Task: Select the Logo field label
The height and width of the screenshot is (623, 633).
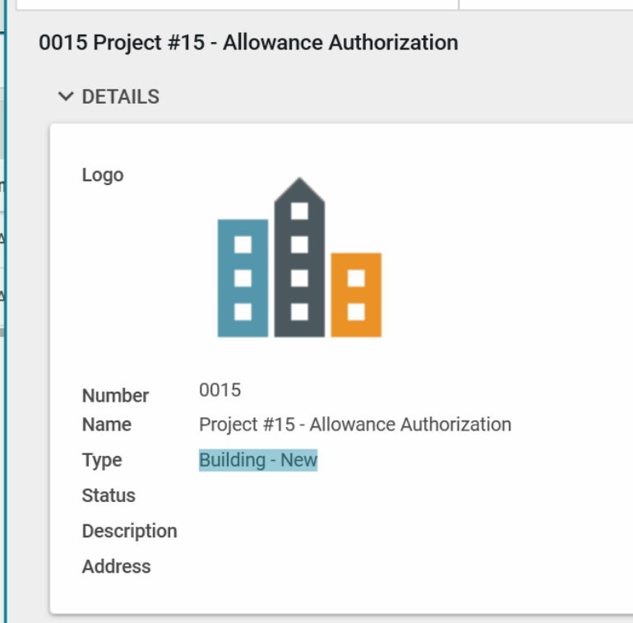Action: point(103,175)
